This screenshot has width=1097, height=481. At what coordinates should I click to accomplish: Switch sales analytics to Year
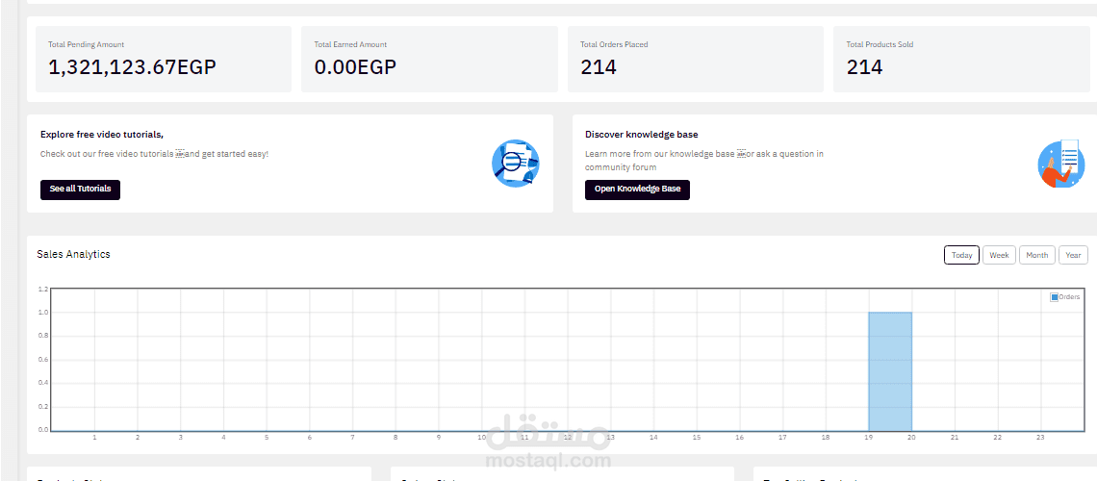(1073, 255)
